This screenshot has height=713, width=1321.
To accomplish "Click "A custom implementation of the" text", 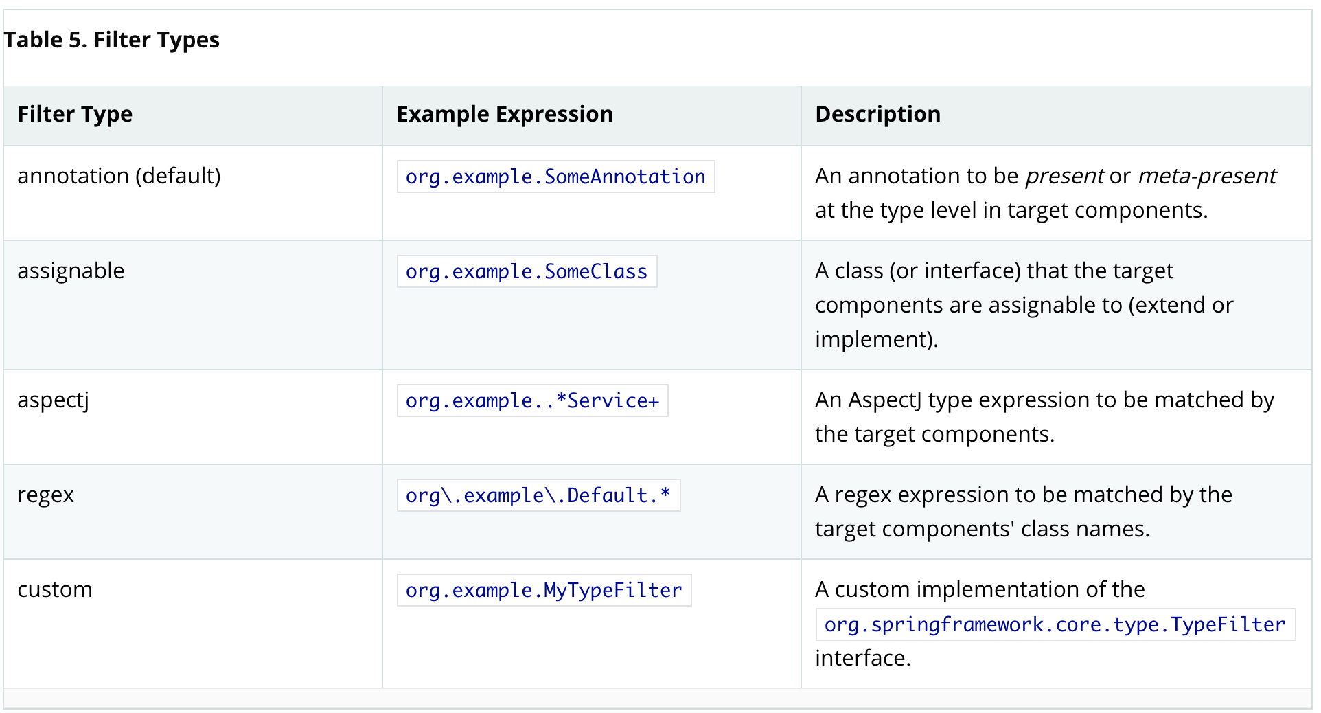I will [980, 590].
